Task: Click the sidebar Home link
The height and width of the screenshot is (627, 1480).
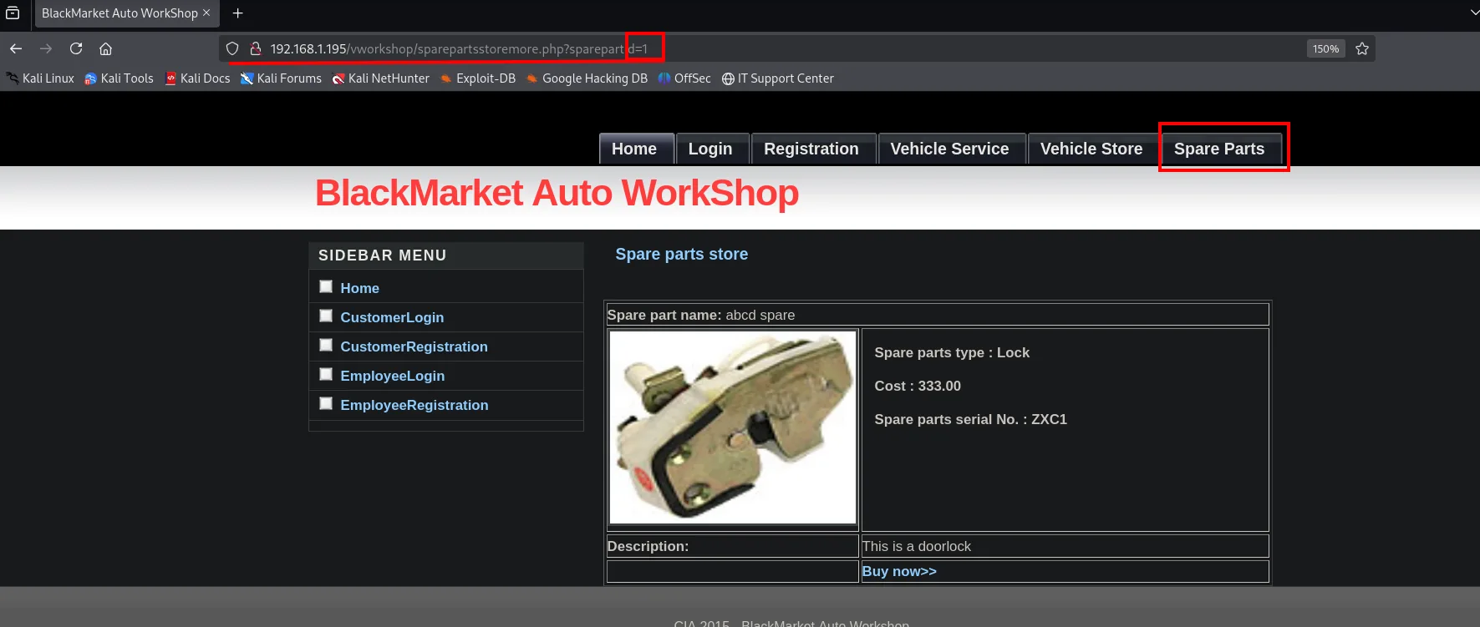Action: point(359,288)
